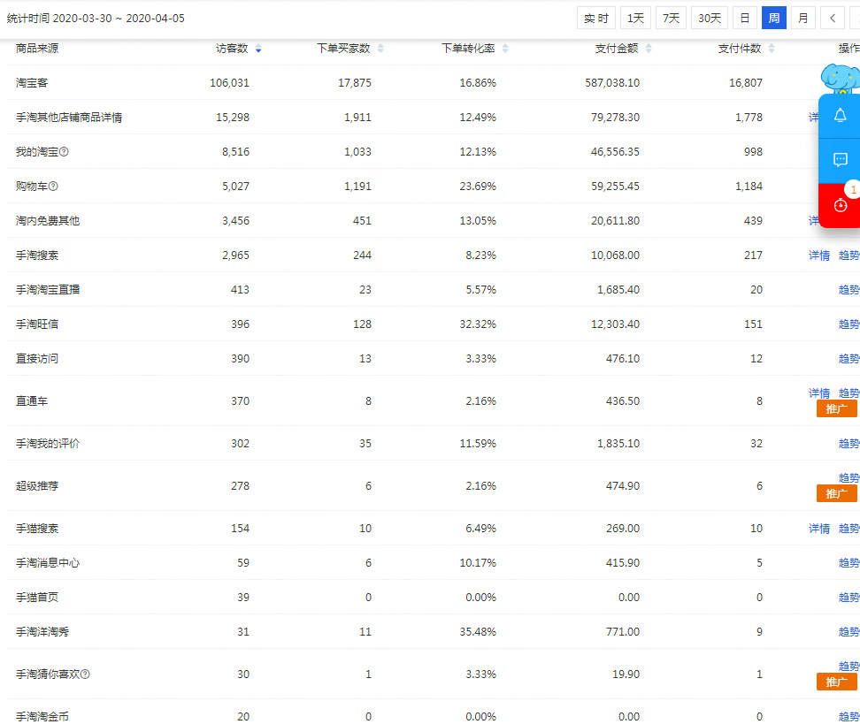Click the 手淘洋淘秀 row label
860x724 pixels.
click(x=42, y=632)
